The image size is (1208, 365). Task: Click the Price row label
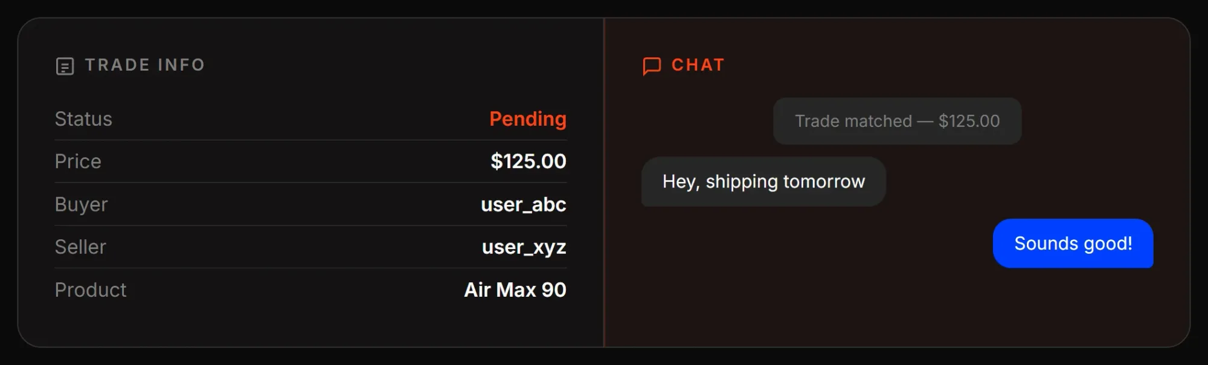(x=77, y=161)
